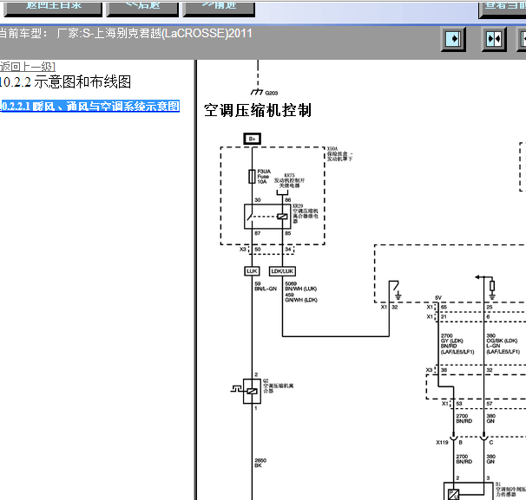Go back with the <<后退 button
The width and height of the screenshot is (526, 500).
(x=142, y=9)
